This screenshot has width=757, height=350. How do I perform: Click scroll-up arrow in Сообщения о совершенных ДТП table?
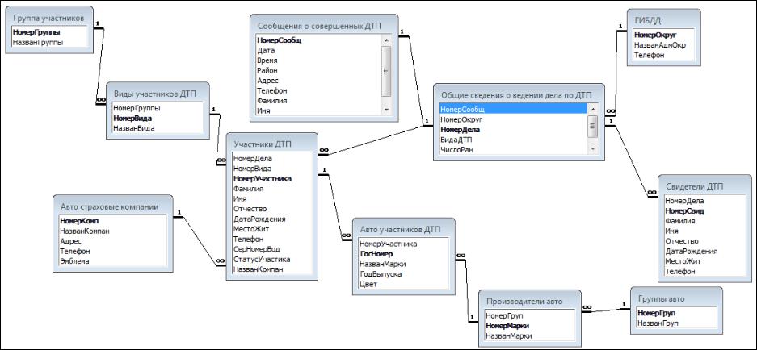click(x=385, y=40)
